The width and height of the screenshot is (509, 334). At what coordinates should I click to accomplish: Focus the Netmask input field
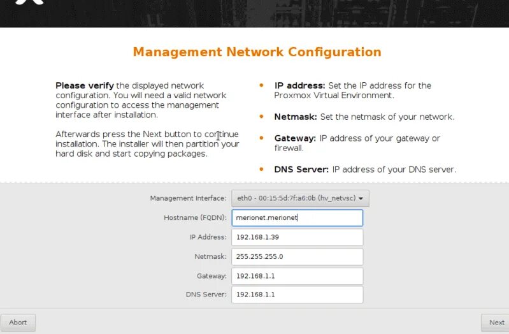298,257
